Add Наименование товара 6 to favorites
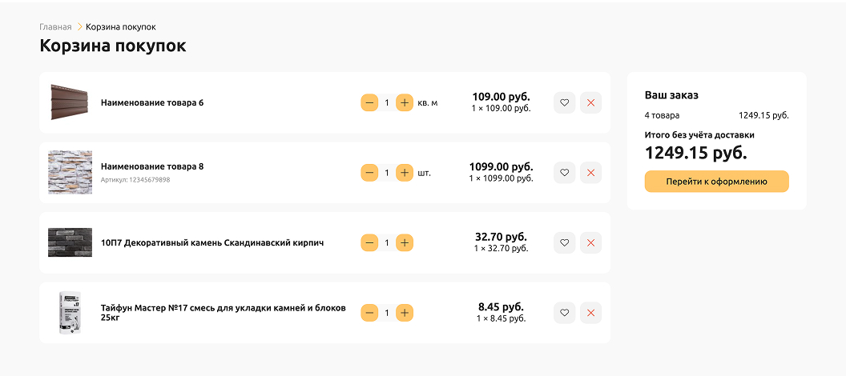 pos(564,102)
